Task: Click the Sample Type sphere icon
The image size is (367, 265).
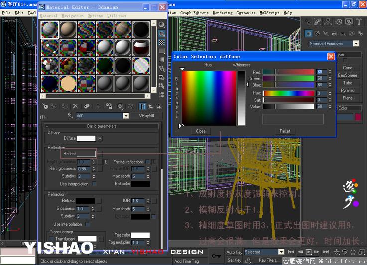Action: click(x=161, y=24)
